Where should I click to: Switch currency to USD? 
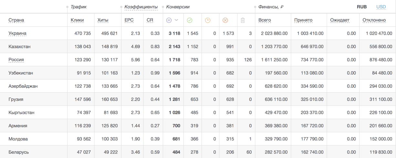point(381,7)
